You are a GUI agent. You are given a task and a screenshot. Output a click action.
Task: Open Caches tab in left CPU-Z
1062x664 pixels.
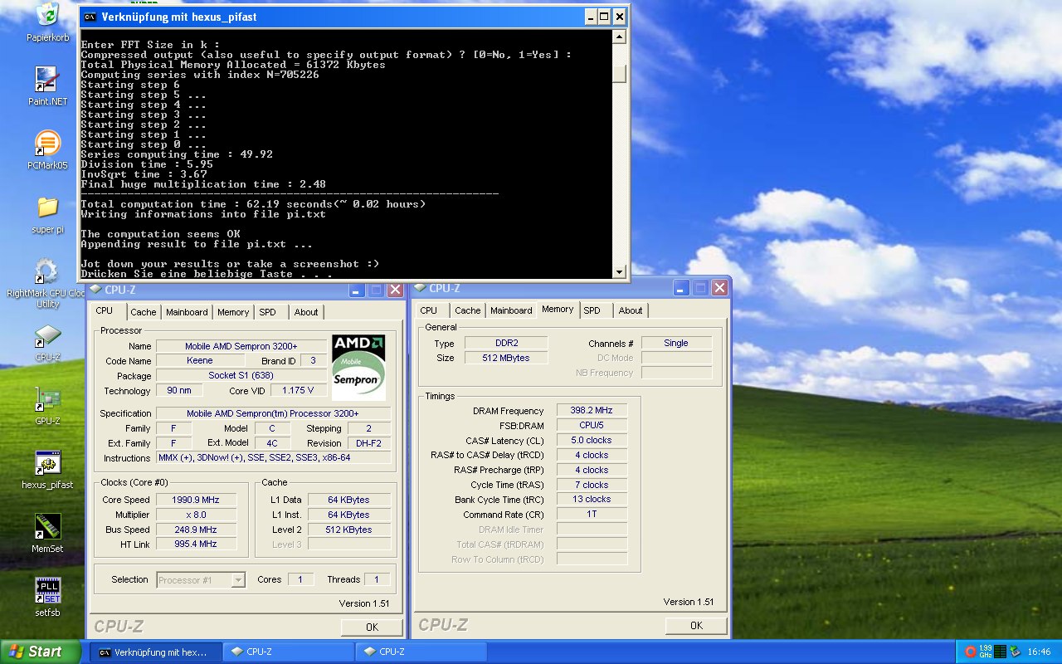coord(143,312)
